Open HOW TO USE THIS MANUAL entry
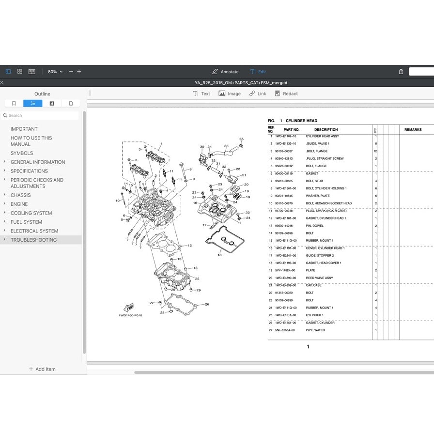 coord(31,141)
